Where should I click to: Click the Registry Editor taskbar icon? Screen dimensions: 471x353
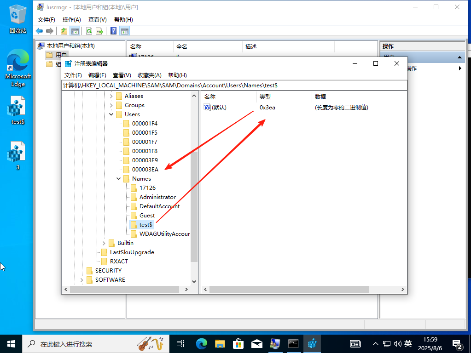312,344
